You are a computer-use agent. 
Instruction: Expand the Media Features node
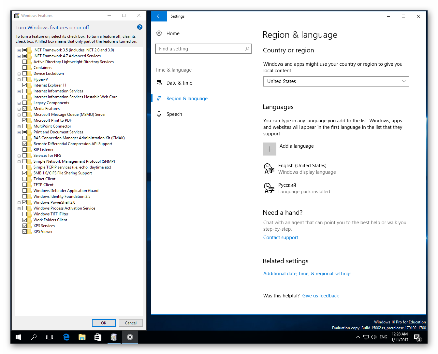coord(19,109)
